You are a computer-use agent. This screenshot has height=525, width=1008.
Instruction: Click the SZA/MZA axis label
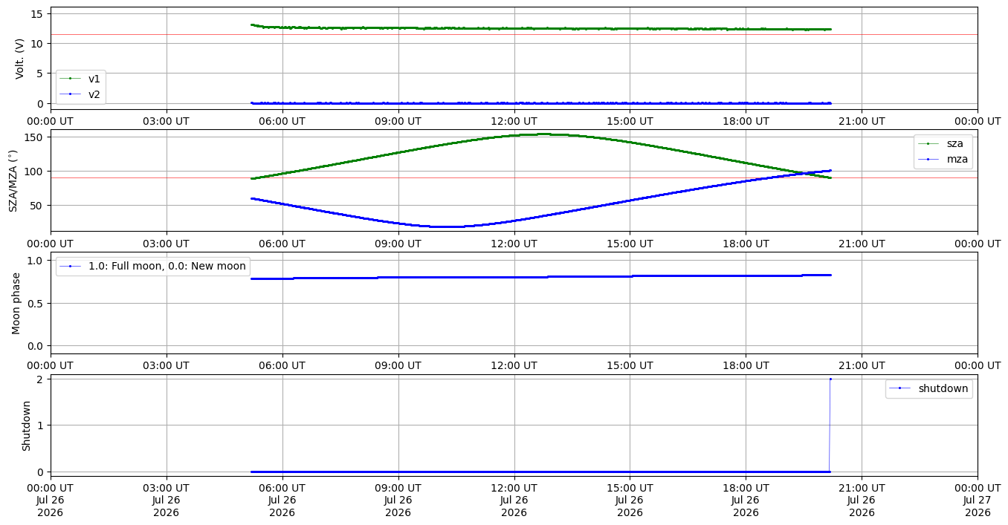pyautogui.click(x=13, y=180)
